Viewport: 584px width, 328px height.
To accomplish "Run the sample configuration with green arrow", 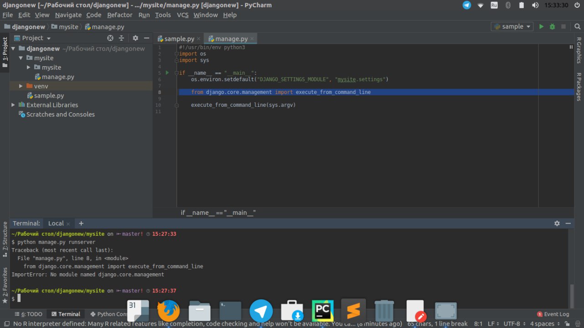I will (541, 26).
